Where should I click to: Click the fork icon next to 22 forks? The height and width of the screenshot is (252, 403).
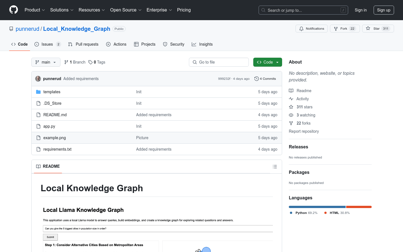coord(291,123)
